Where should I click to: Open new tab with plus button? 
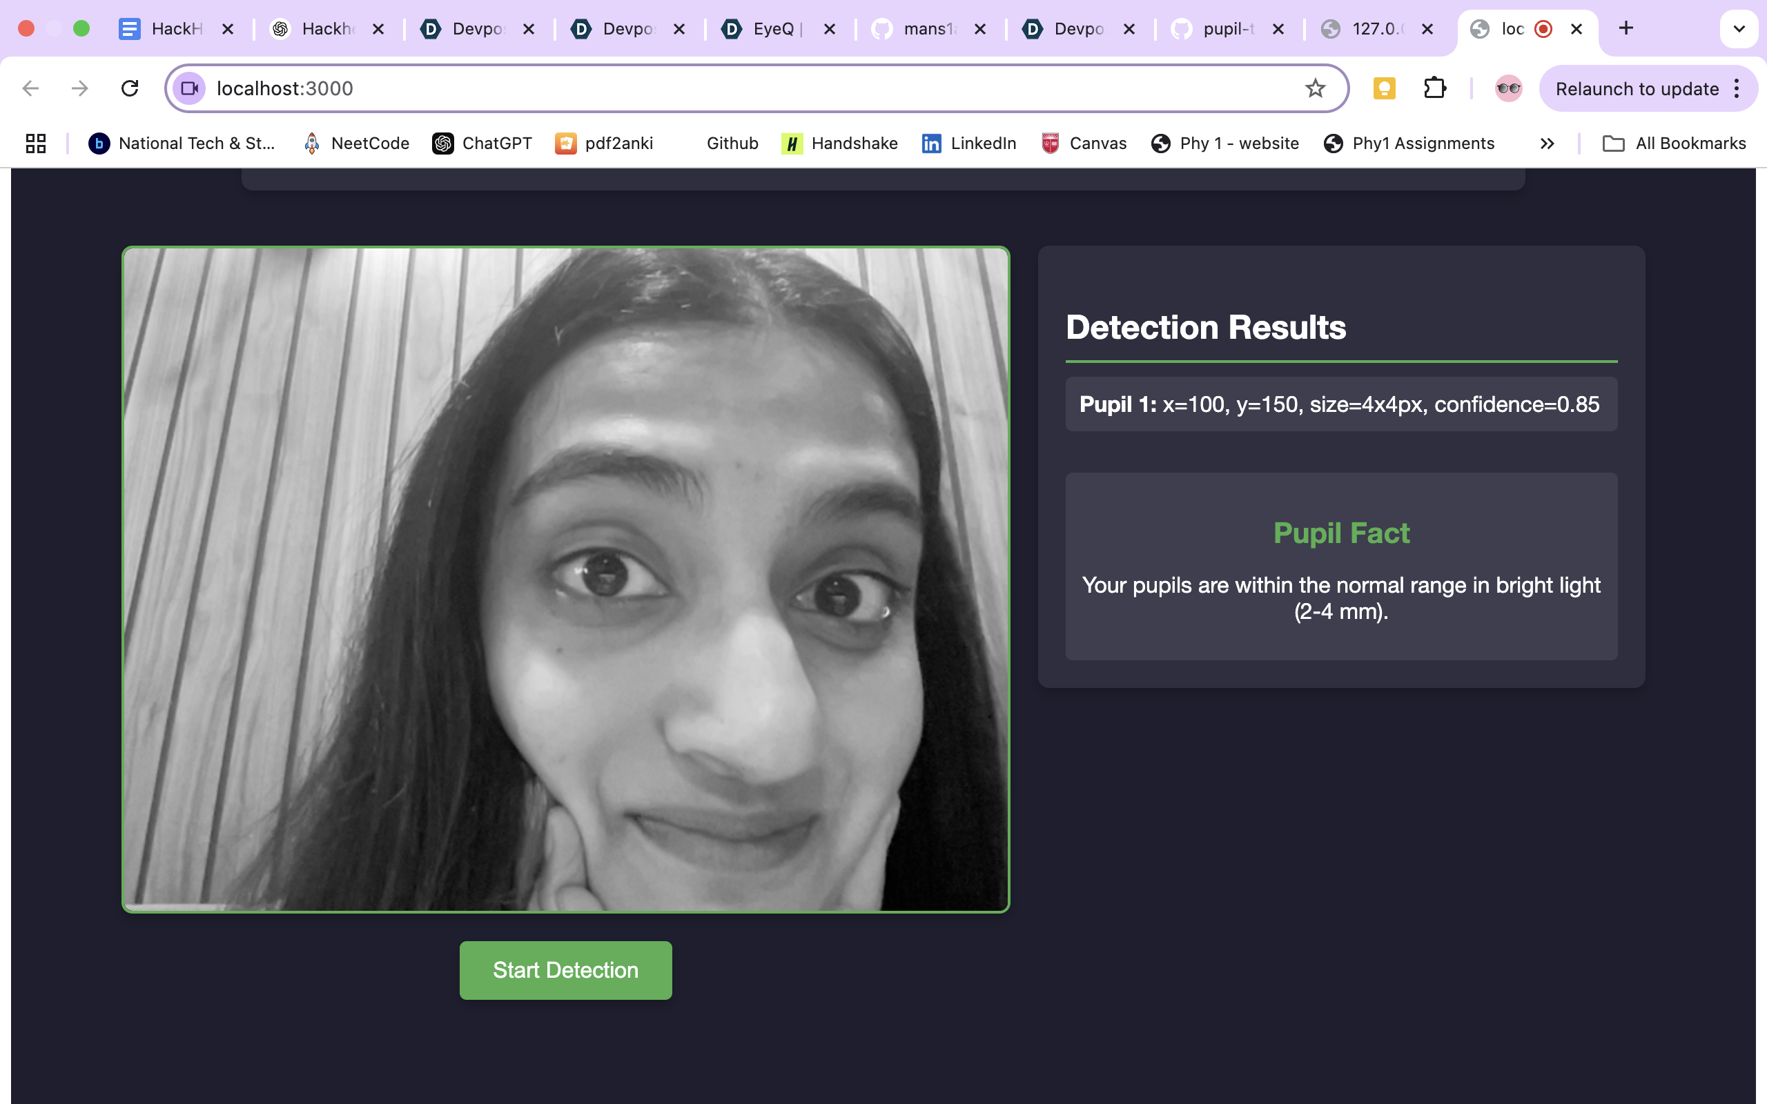click(1626, 28)
